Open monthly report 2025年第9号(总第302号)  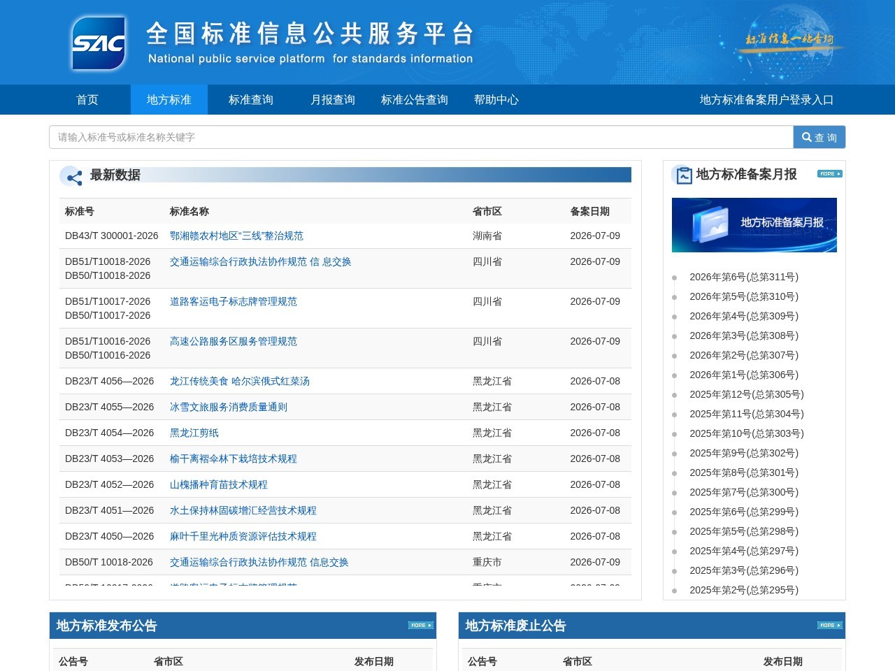click(744, 454)
